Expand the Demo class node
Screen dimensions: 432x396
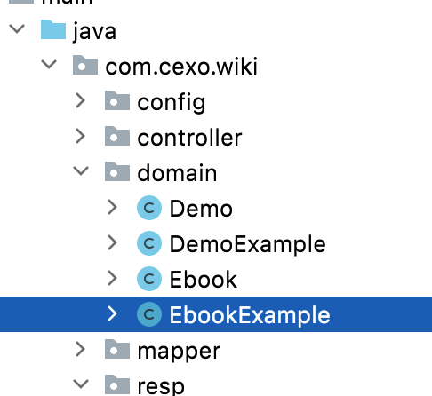click(112, 207)
